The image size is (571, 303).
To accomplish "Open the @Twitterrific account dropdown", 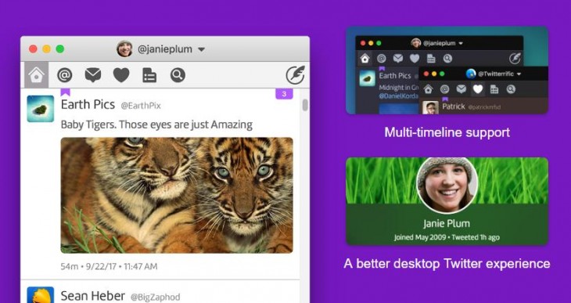I will coord(519,74).
